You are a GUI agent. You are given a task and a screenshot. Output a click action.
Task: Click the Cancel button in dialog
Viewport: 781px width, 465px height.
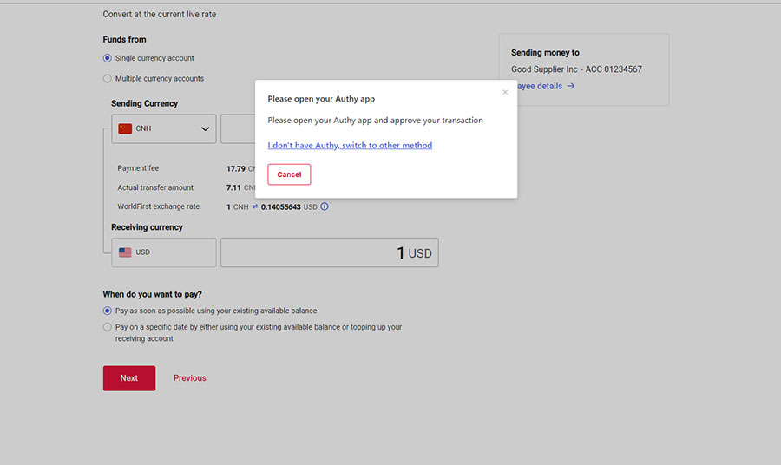click(x=289, y=174)
